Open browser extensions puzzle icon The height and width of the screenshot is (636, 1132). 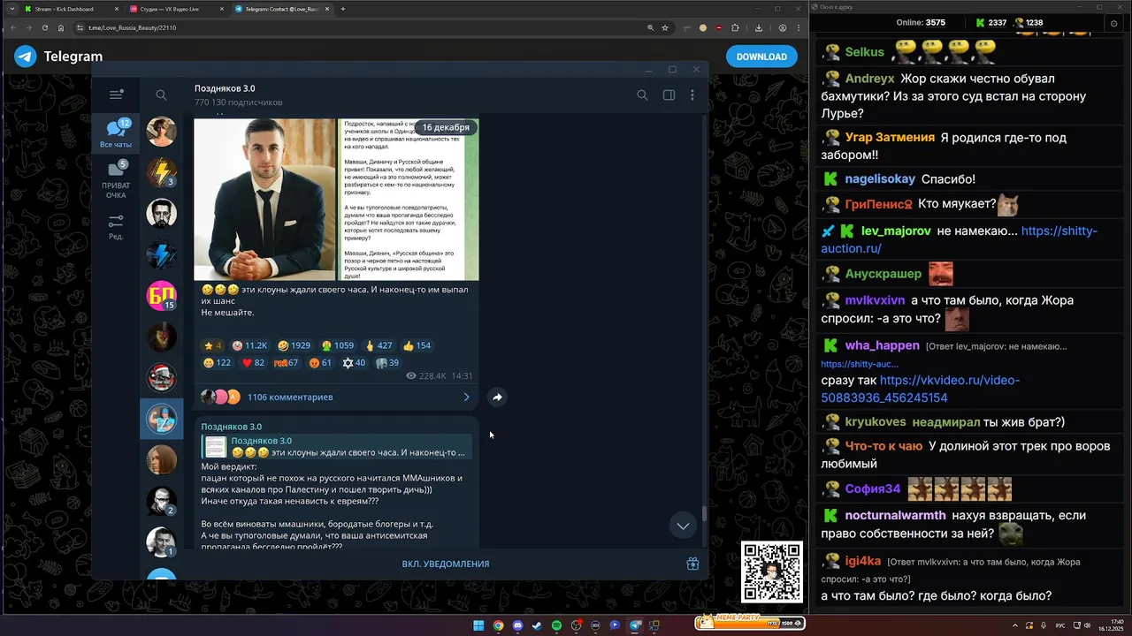pyautogui.click(x=735, y=27)
